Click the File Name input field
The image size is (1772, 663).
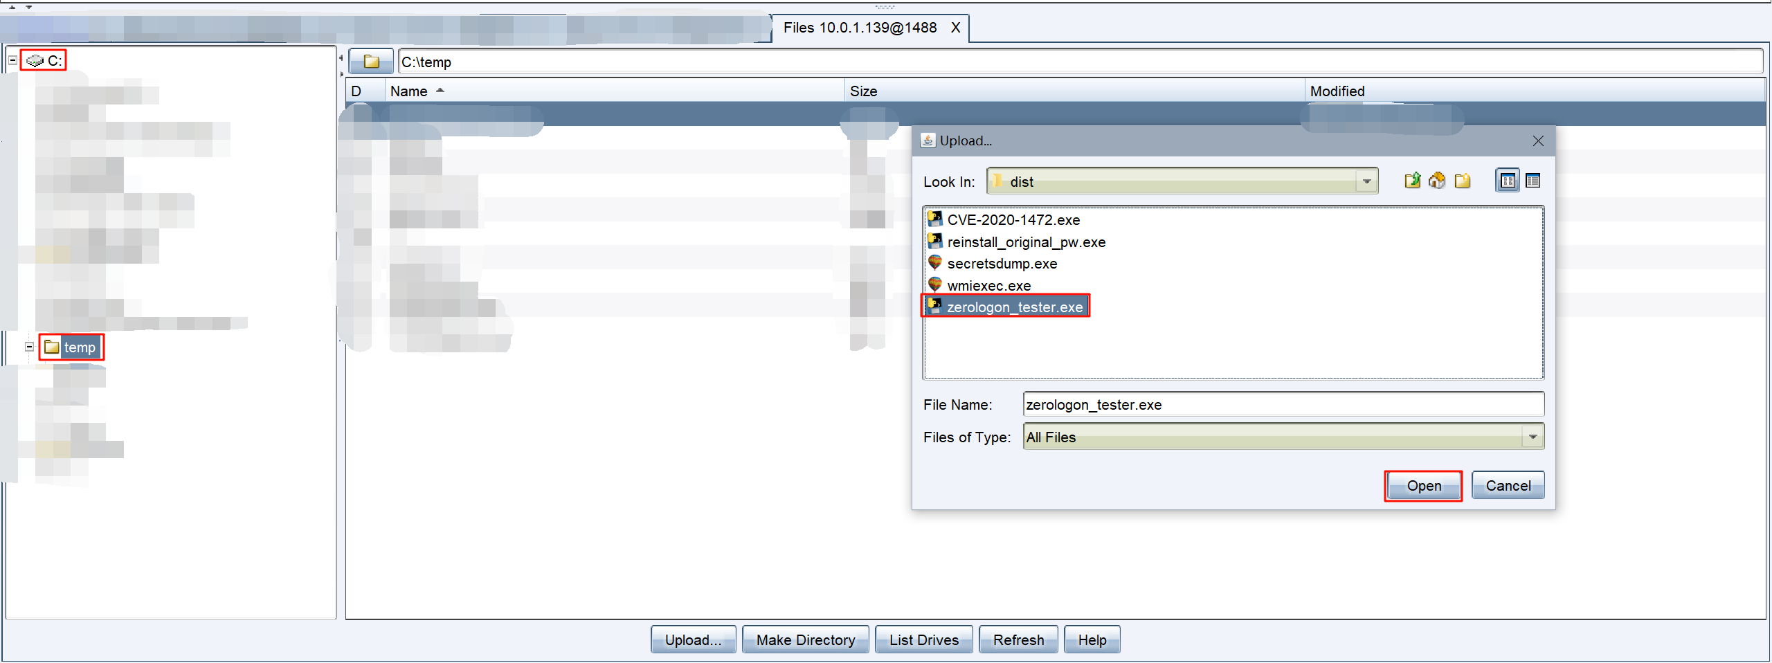point(1283,405)
